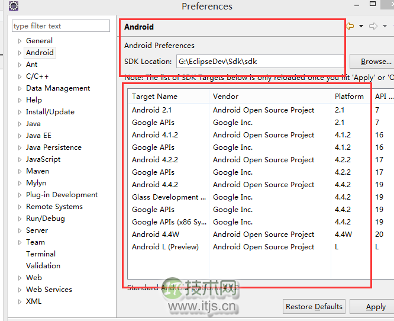
Task: Click the Vendor column header
Action: [270, 97]
